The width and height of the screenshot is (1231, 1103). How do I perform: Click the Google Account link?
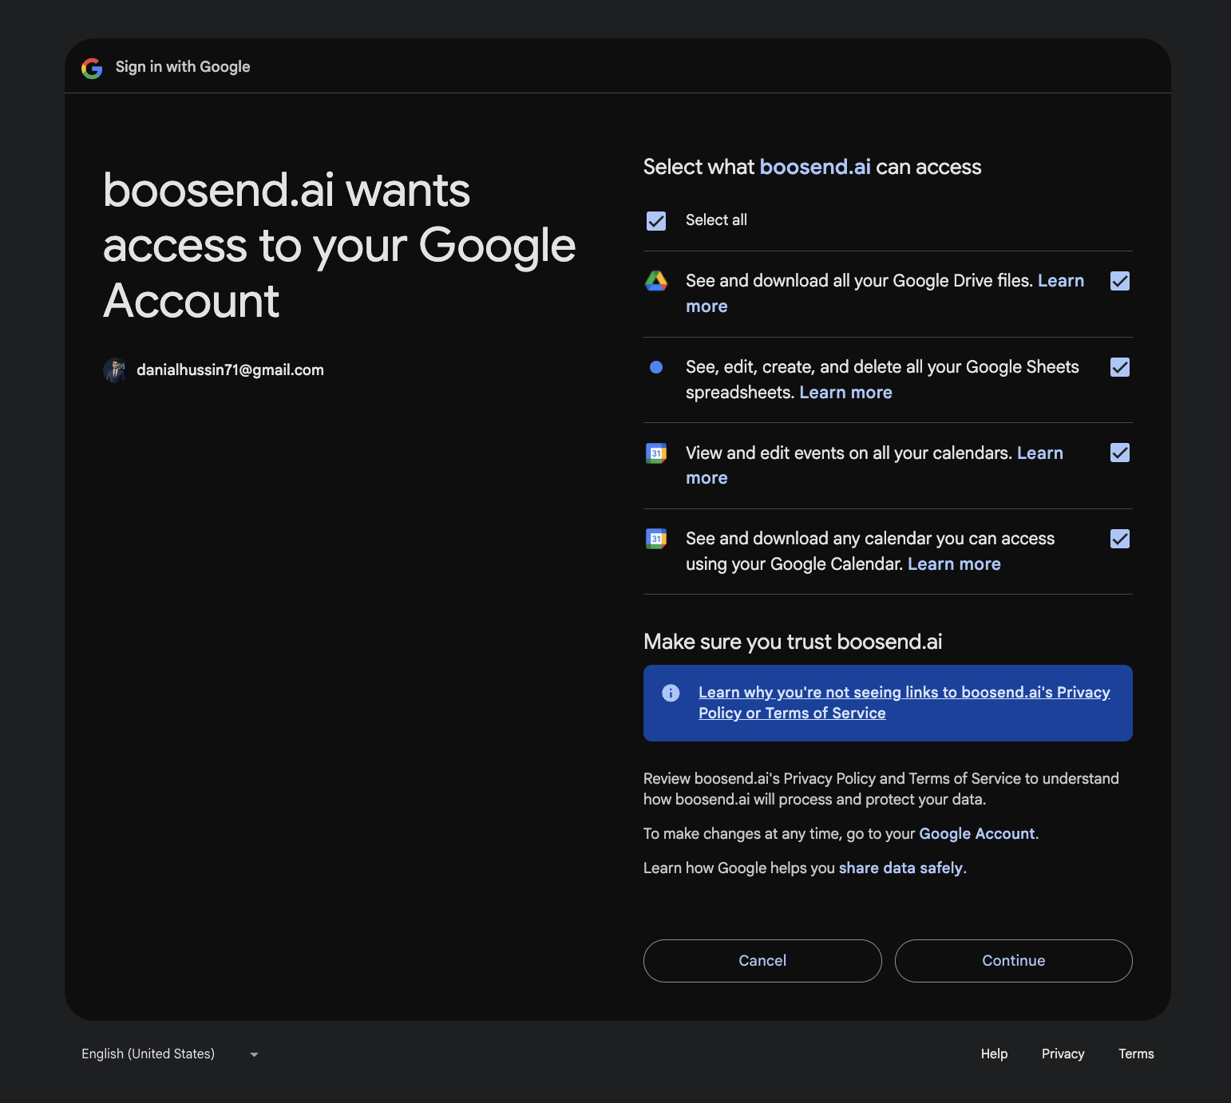976,833
